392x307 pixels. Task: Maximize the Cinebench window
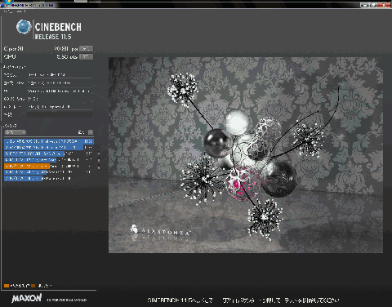pos(373,5)
